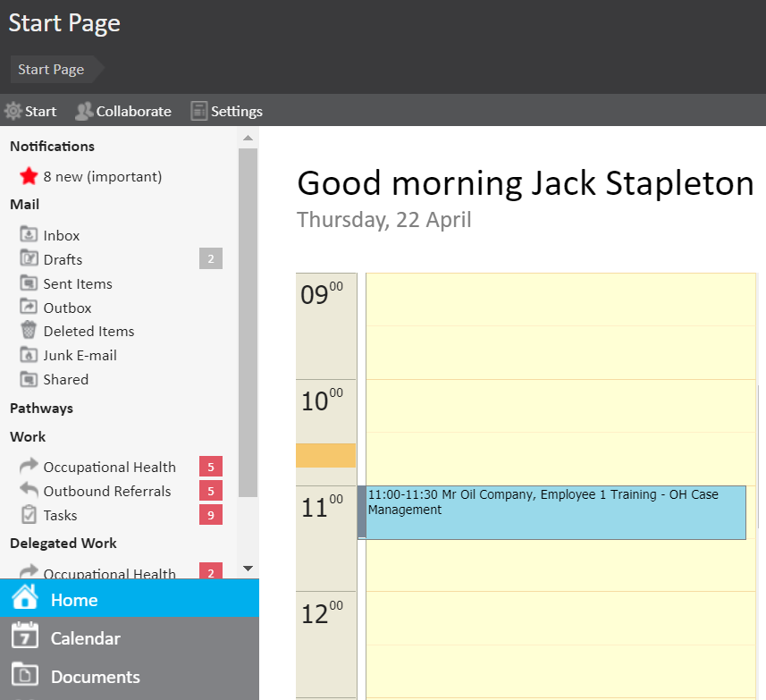
Task: Click the red star notifications icon
Action: pos(29,176)
